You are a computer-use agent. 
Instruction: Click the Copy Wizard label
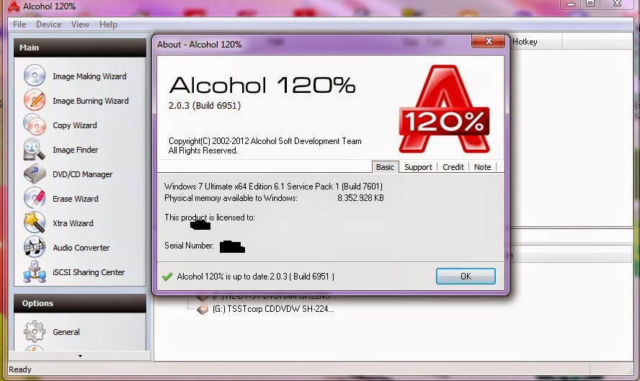click(x=75, y=125)
